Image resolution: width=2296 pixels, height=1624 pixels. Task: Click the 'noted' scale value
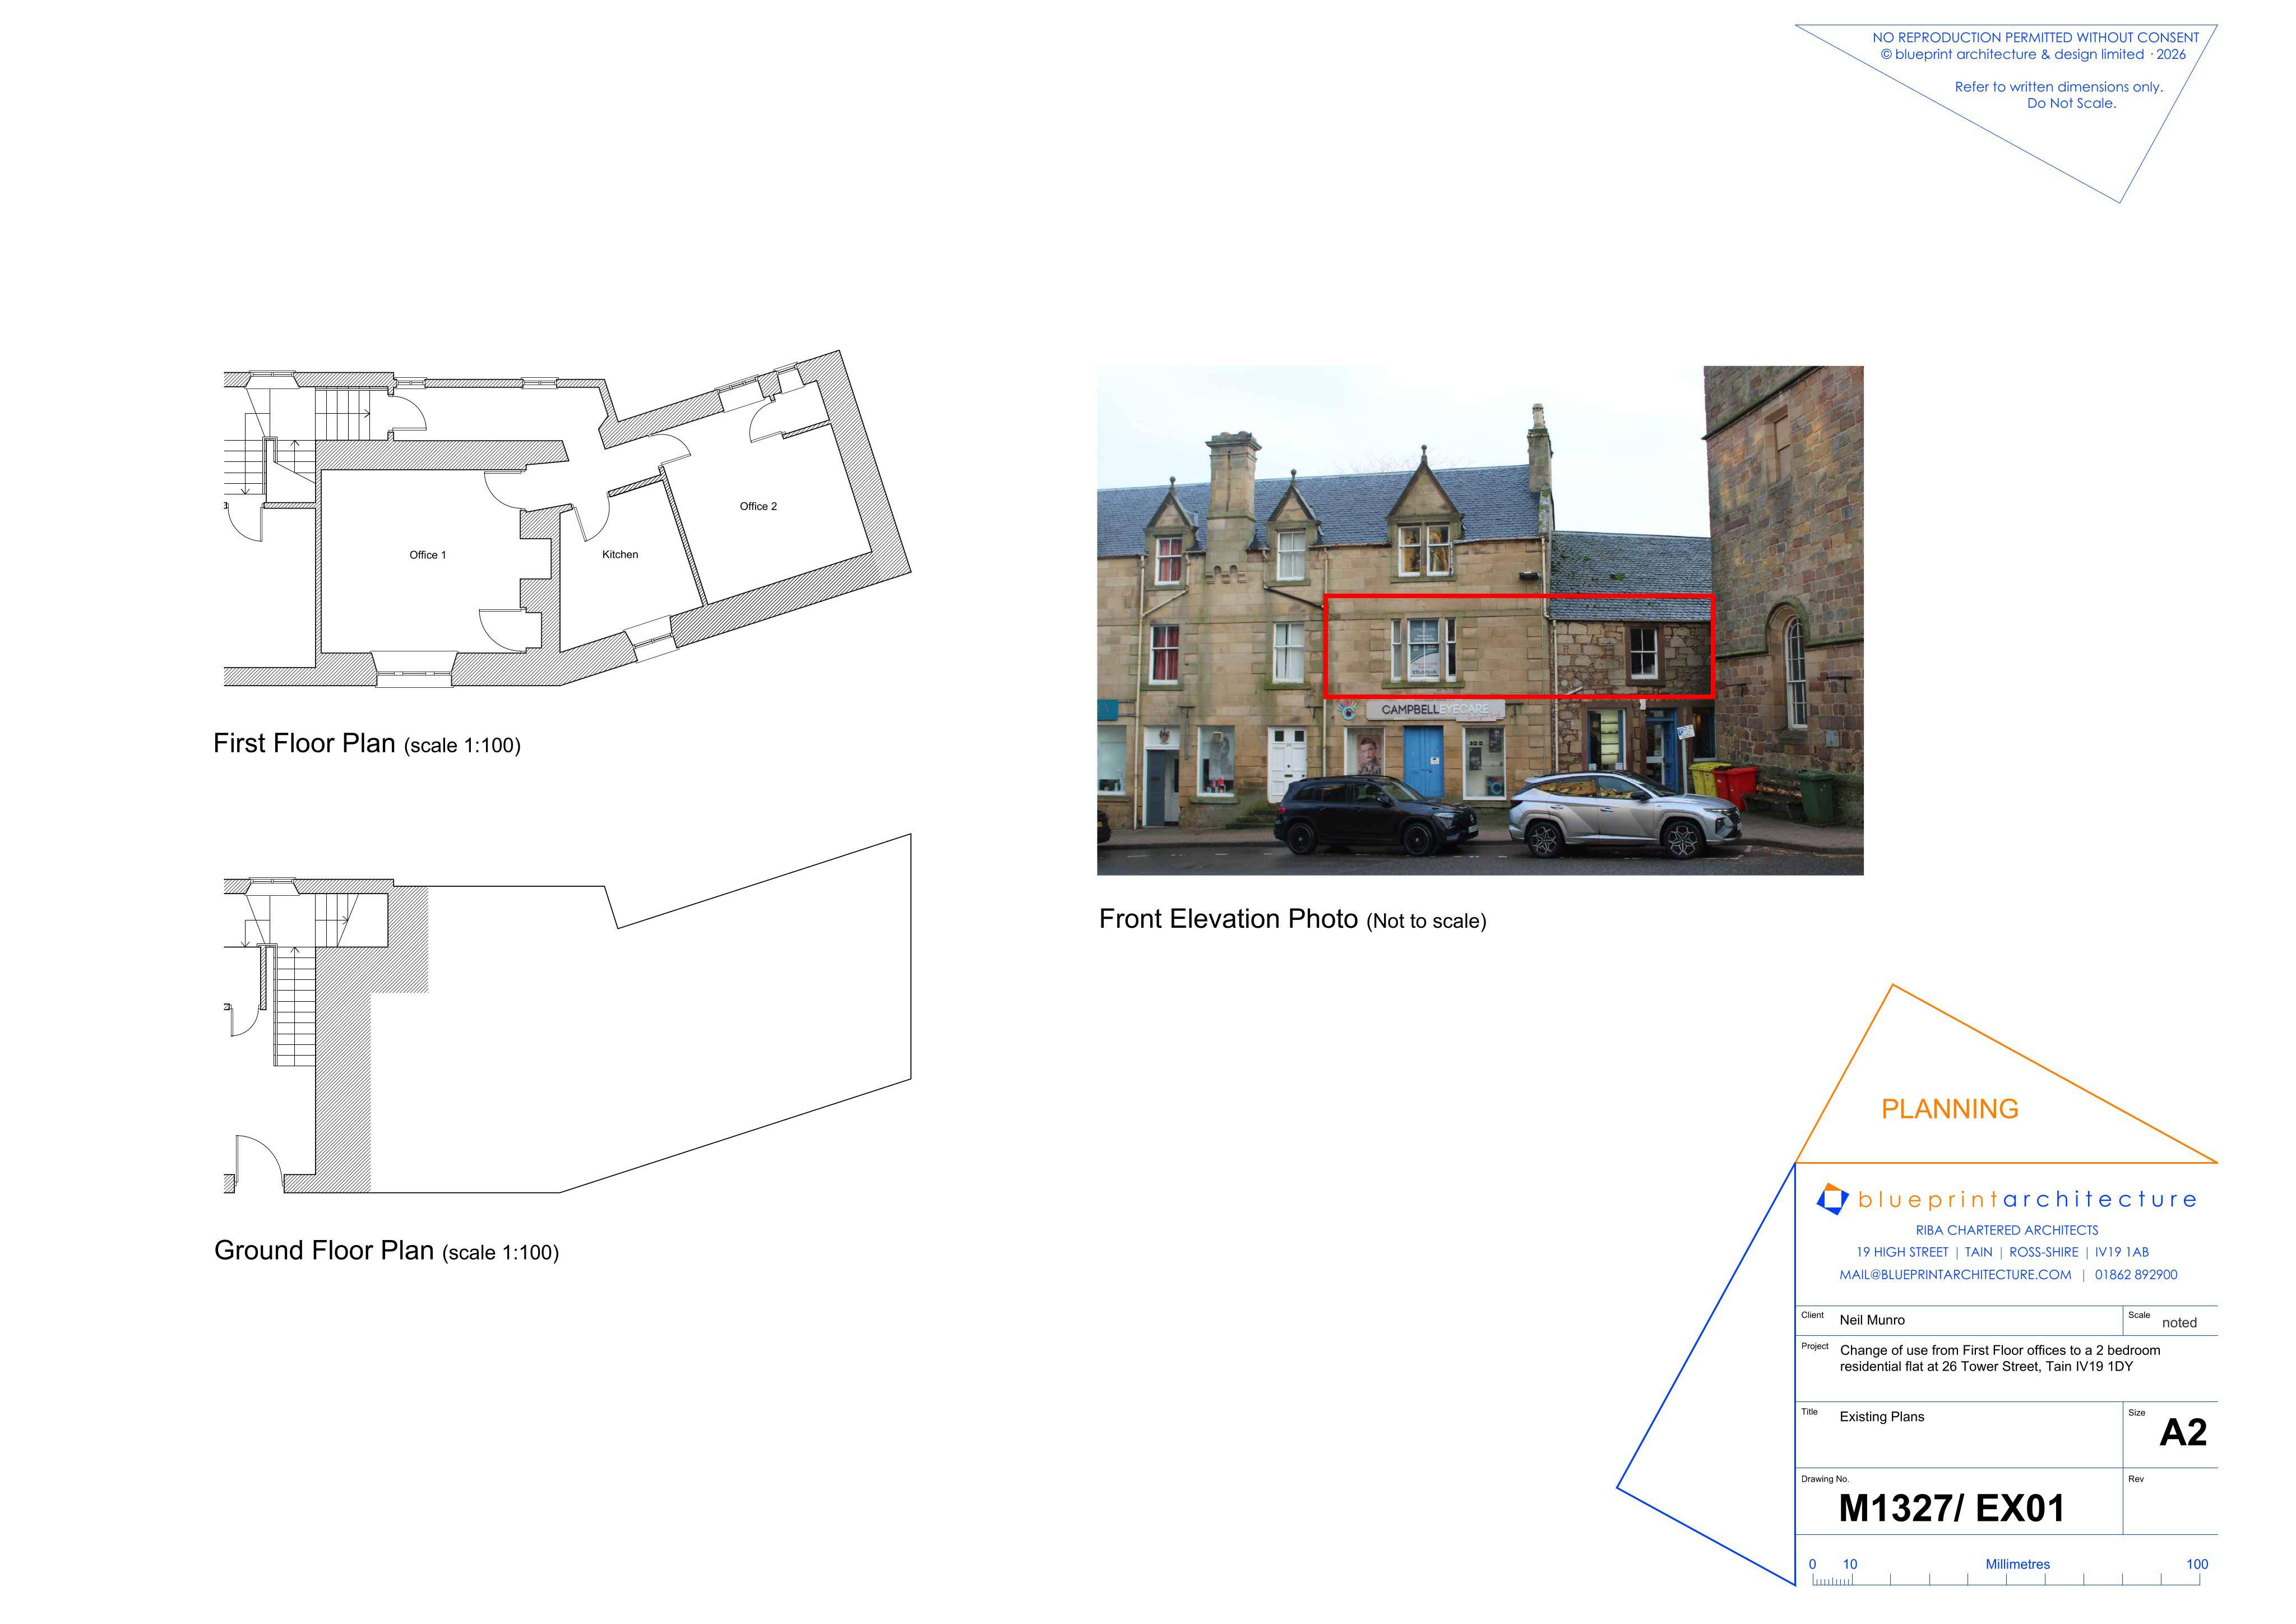[2180, 1322]
